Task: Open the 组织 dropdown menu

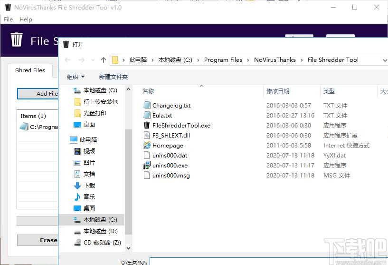Action: [76, 77]
